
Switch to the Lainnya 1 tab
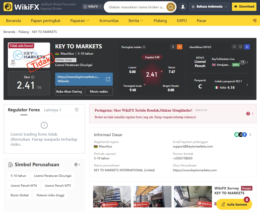tap(53, 110)
